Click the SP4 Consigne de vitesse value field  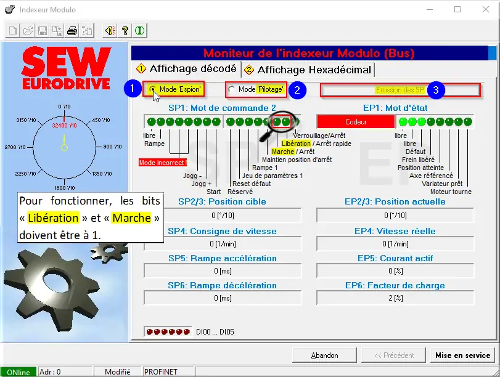[x=223, y=244]
